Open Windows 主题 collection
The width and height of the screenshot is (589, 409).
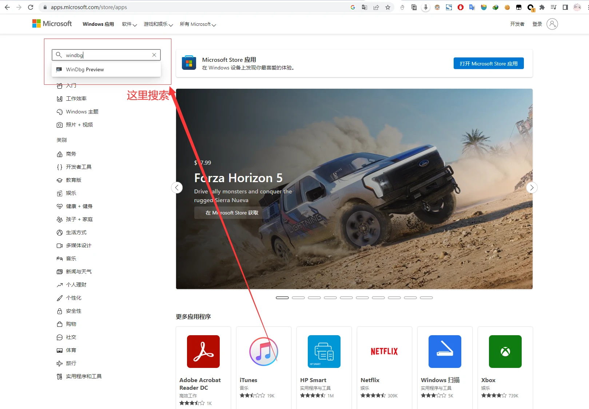coord(77,112)
